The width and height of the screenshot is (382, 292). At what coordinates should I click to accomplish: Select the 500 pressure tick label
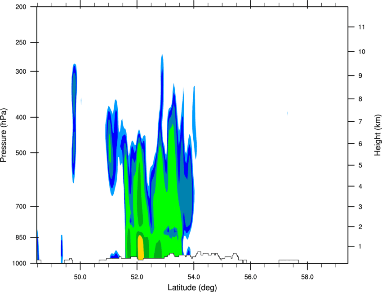[x=21, y=153]
